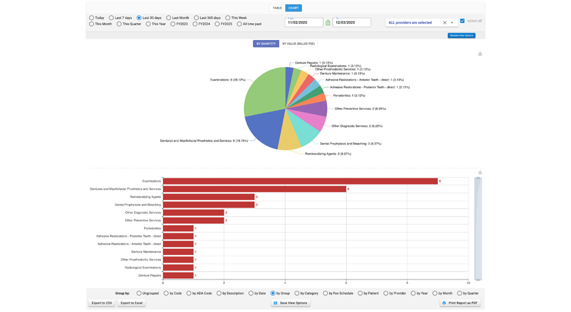571x312 pixels.
Task: Group results by Code
Action: tap(166, 293)
